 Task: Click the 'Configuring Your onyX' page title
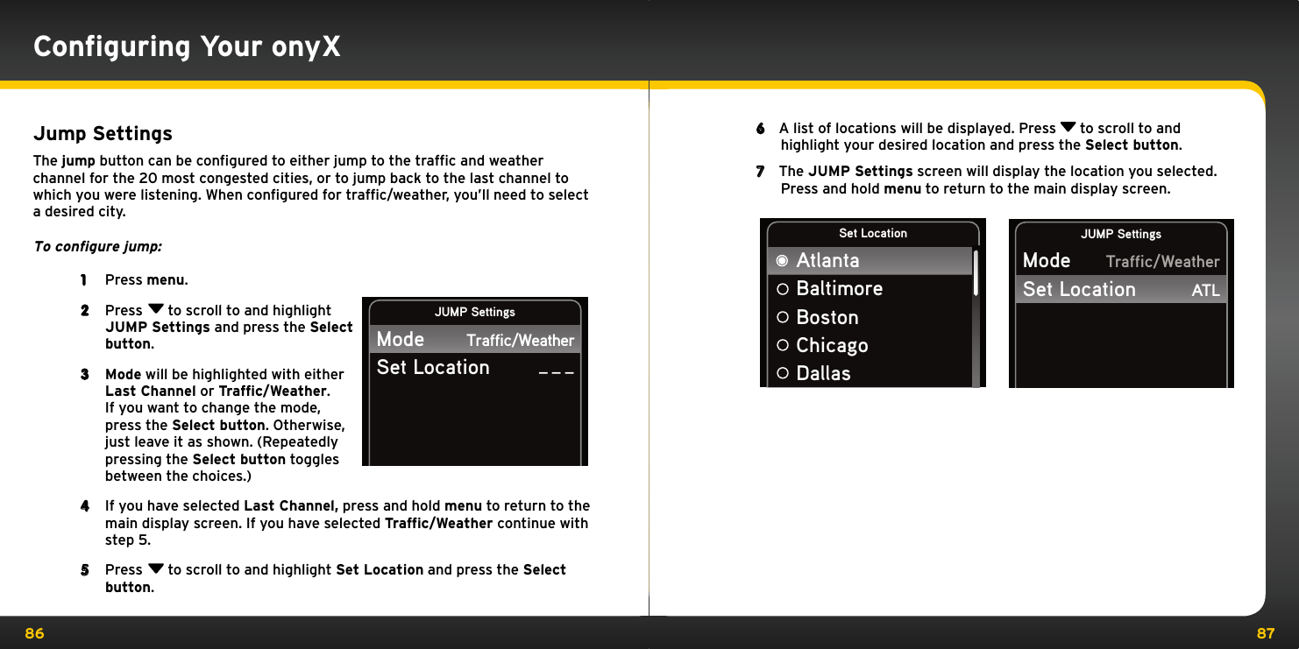[187, 46]
